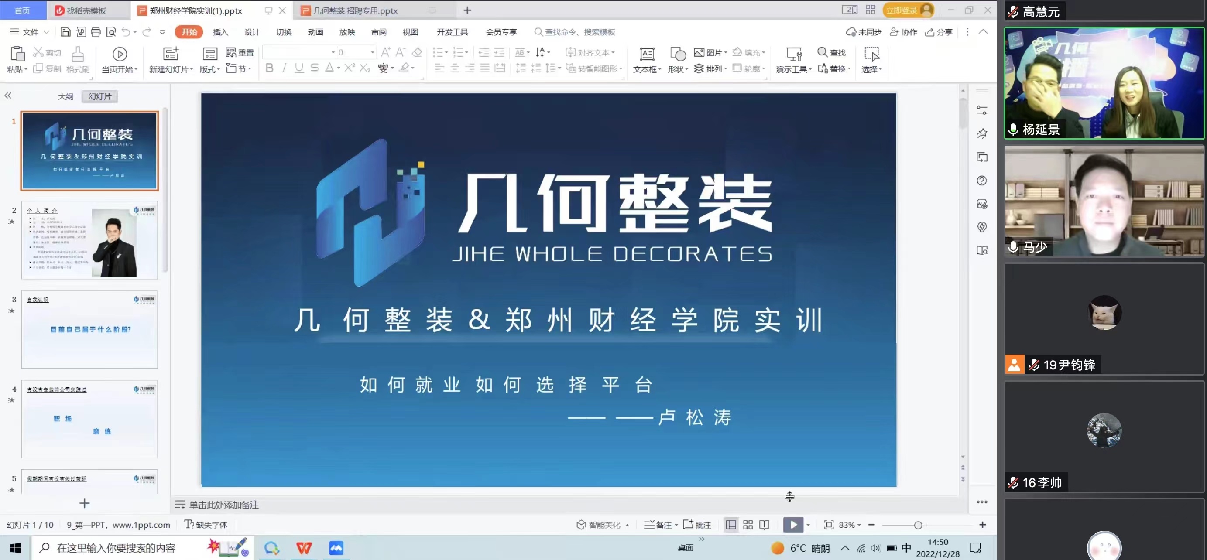This screenshot has width=1207, height=560.
Task: Collapse the slide panel with double chevron
Action: tap(8, 96)
